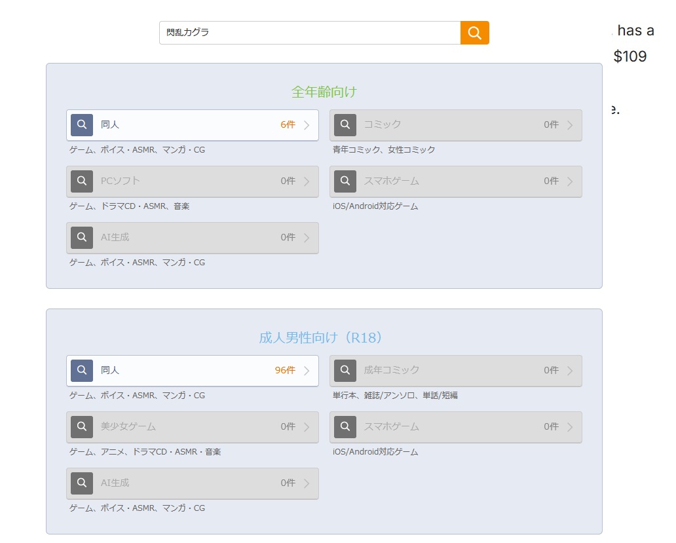Open the 6件 results count link
Screen dimensions: 676x543
(288, 124)
